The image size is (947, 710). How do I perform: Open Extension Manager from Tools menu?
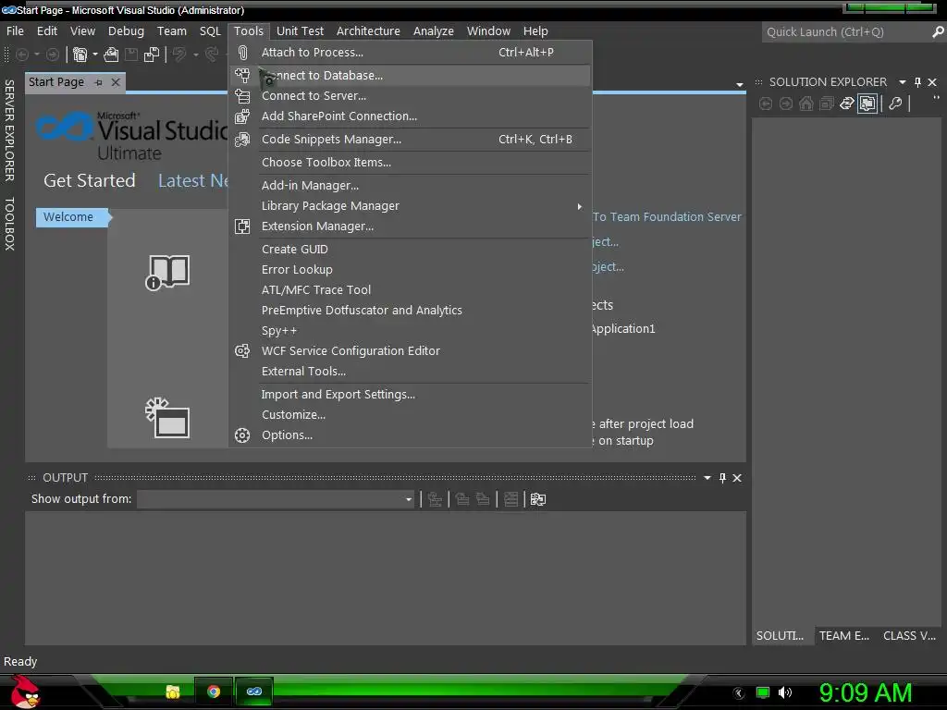pos(410,226)
